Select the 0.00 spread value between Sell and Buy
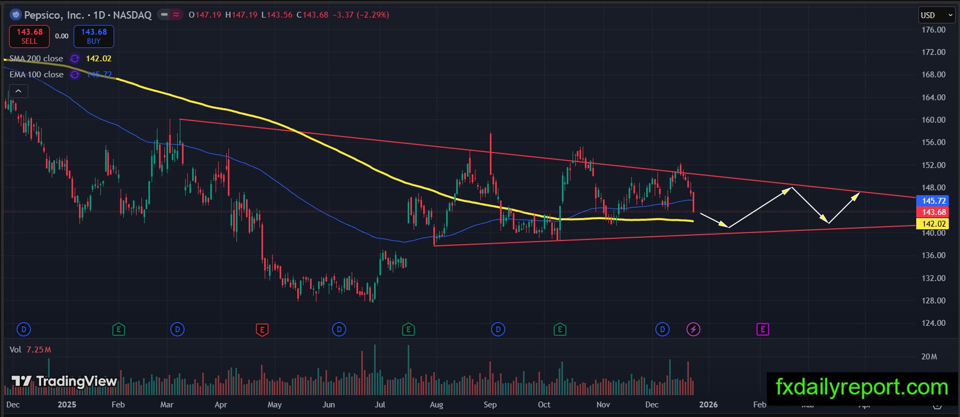 (x=62, y=36)
